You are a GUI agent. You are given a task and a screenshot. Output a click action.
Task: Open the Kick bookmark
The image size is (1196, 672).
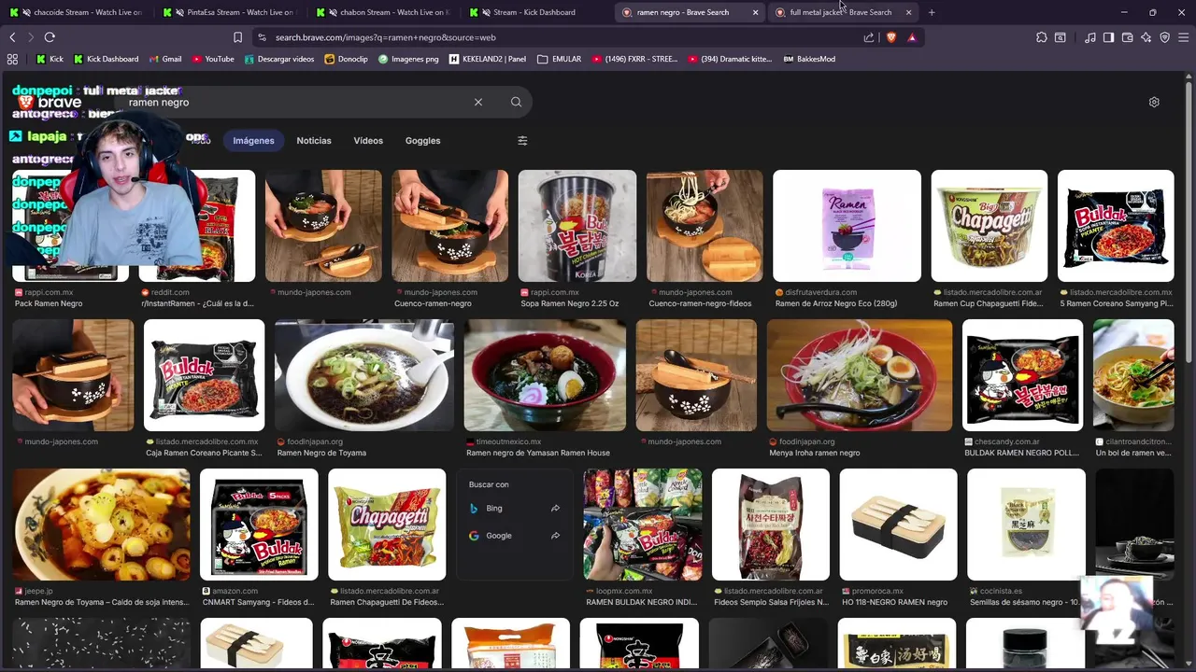[50, 59]
